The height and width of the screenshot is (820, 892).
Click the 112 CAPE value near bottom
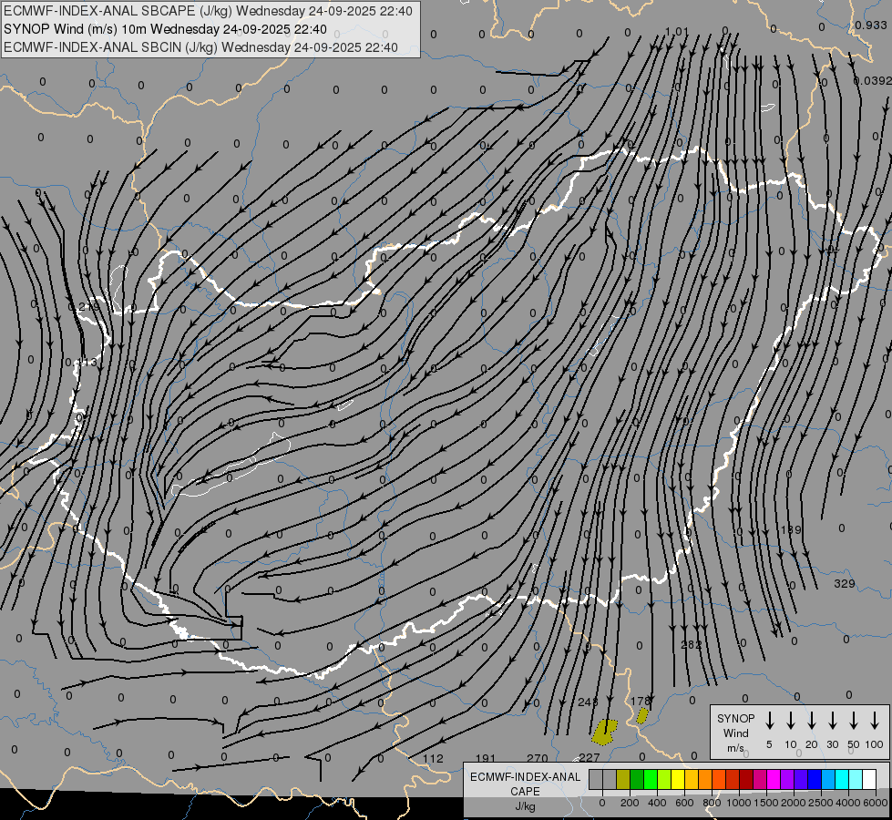(433, 758)
